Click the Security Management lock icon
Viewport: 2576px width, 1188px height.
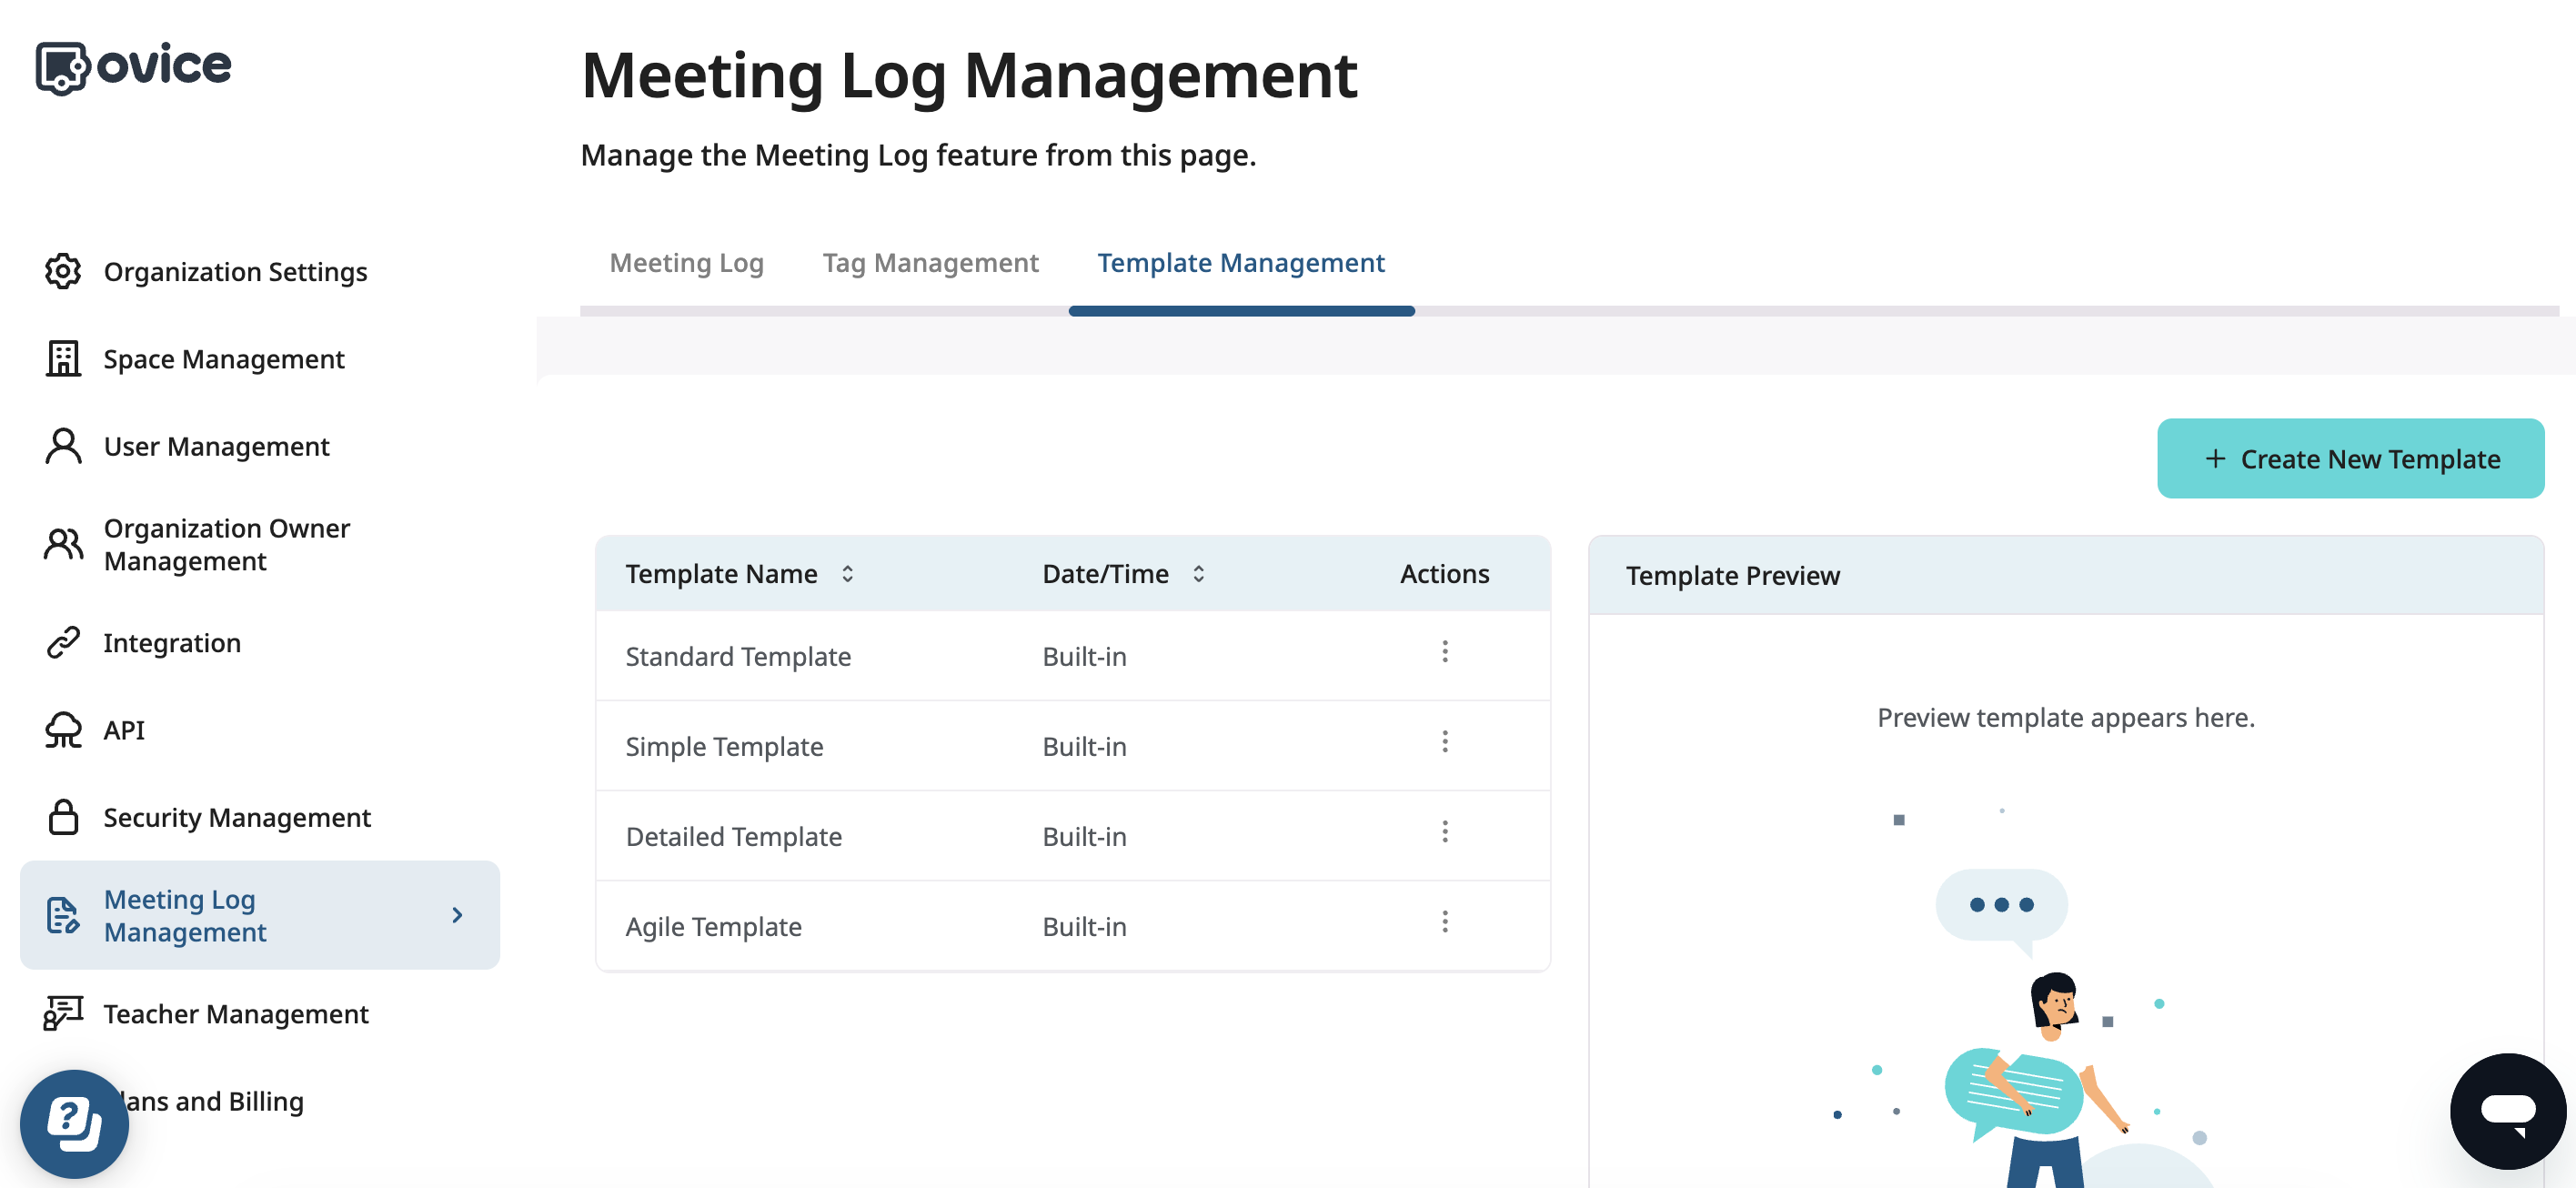63,817
